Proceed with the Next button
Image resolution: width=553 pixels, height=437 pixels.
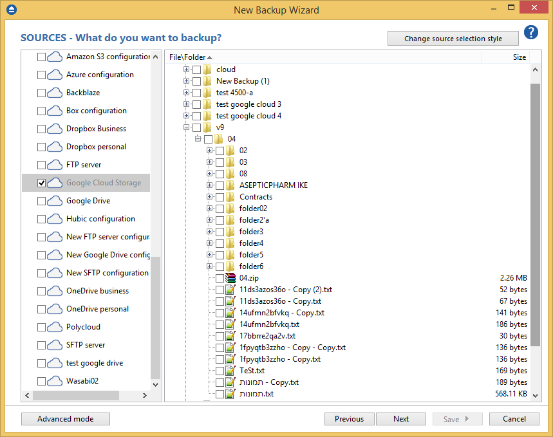pos(401,419)
